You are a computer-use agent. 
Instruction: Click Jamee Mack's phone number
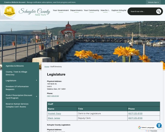coord(135,118)
